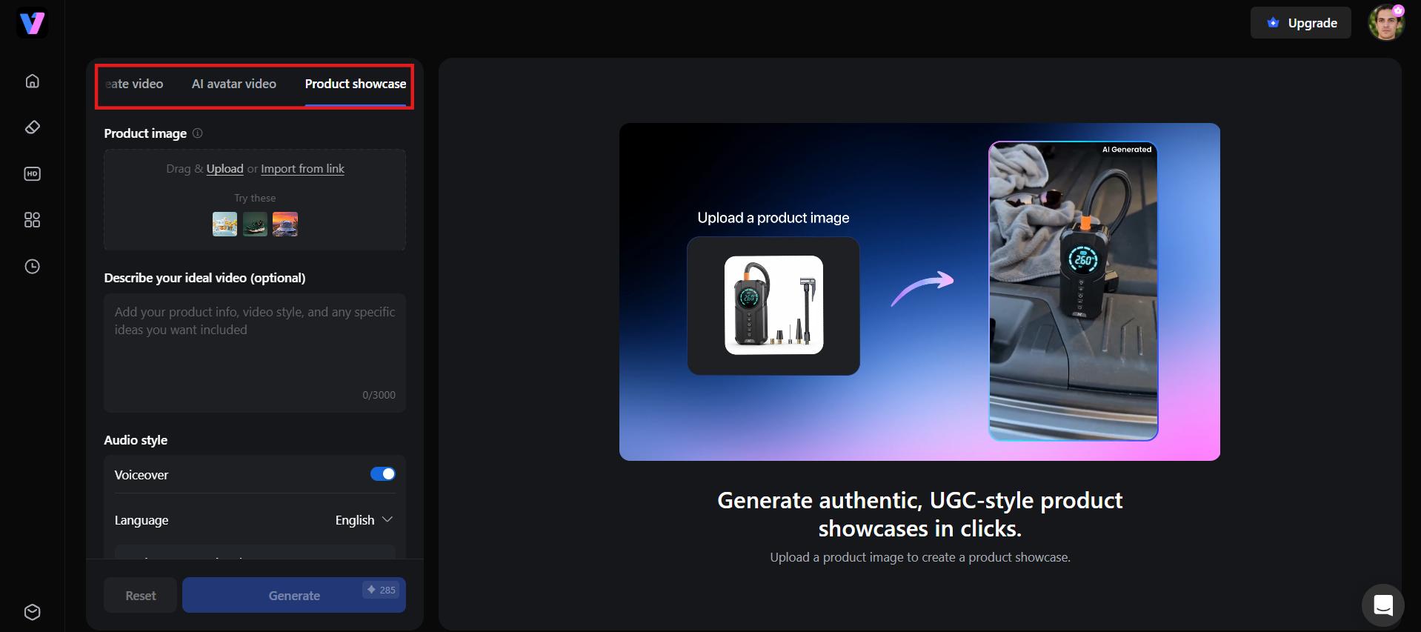The width and height of the screenshot is (1421, 632).
Task: Switch to the AI avatar video tab
Action: [234, 84]
